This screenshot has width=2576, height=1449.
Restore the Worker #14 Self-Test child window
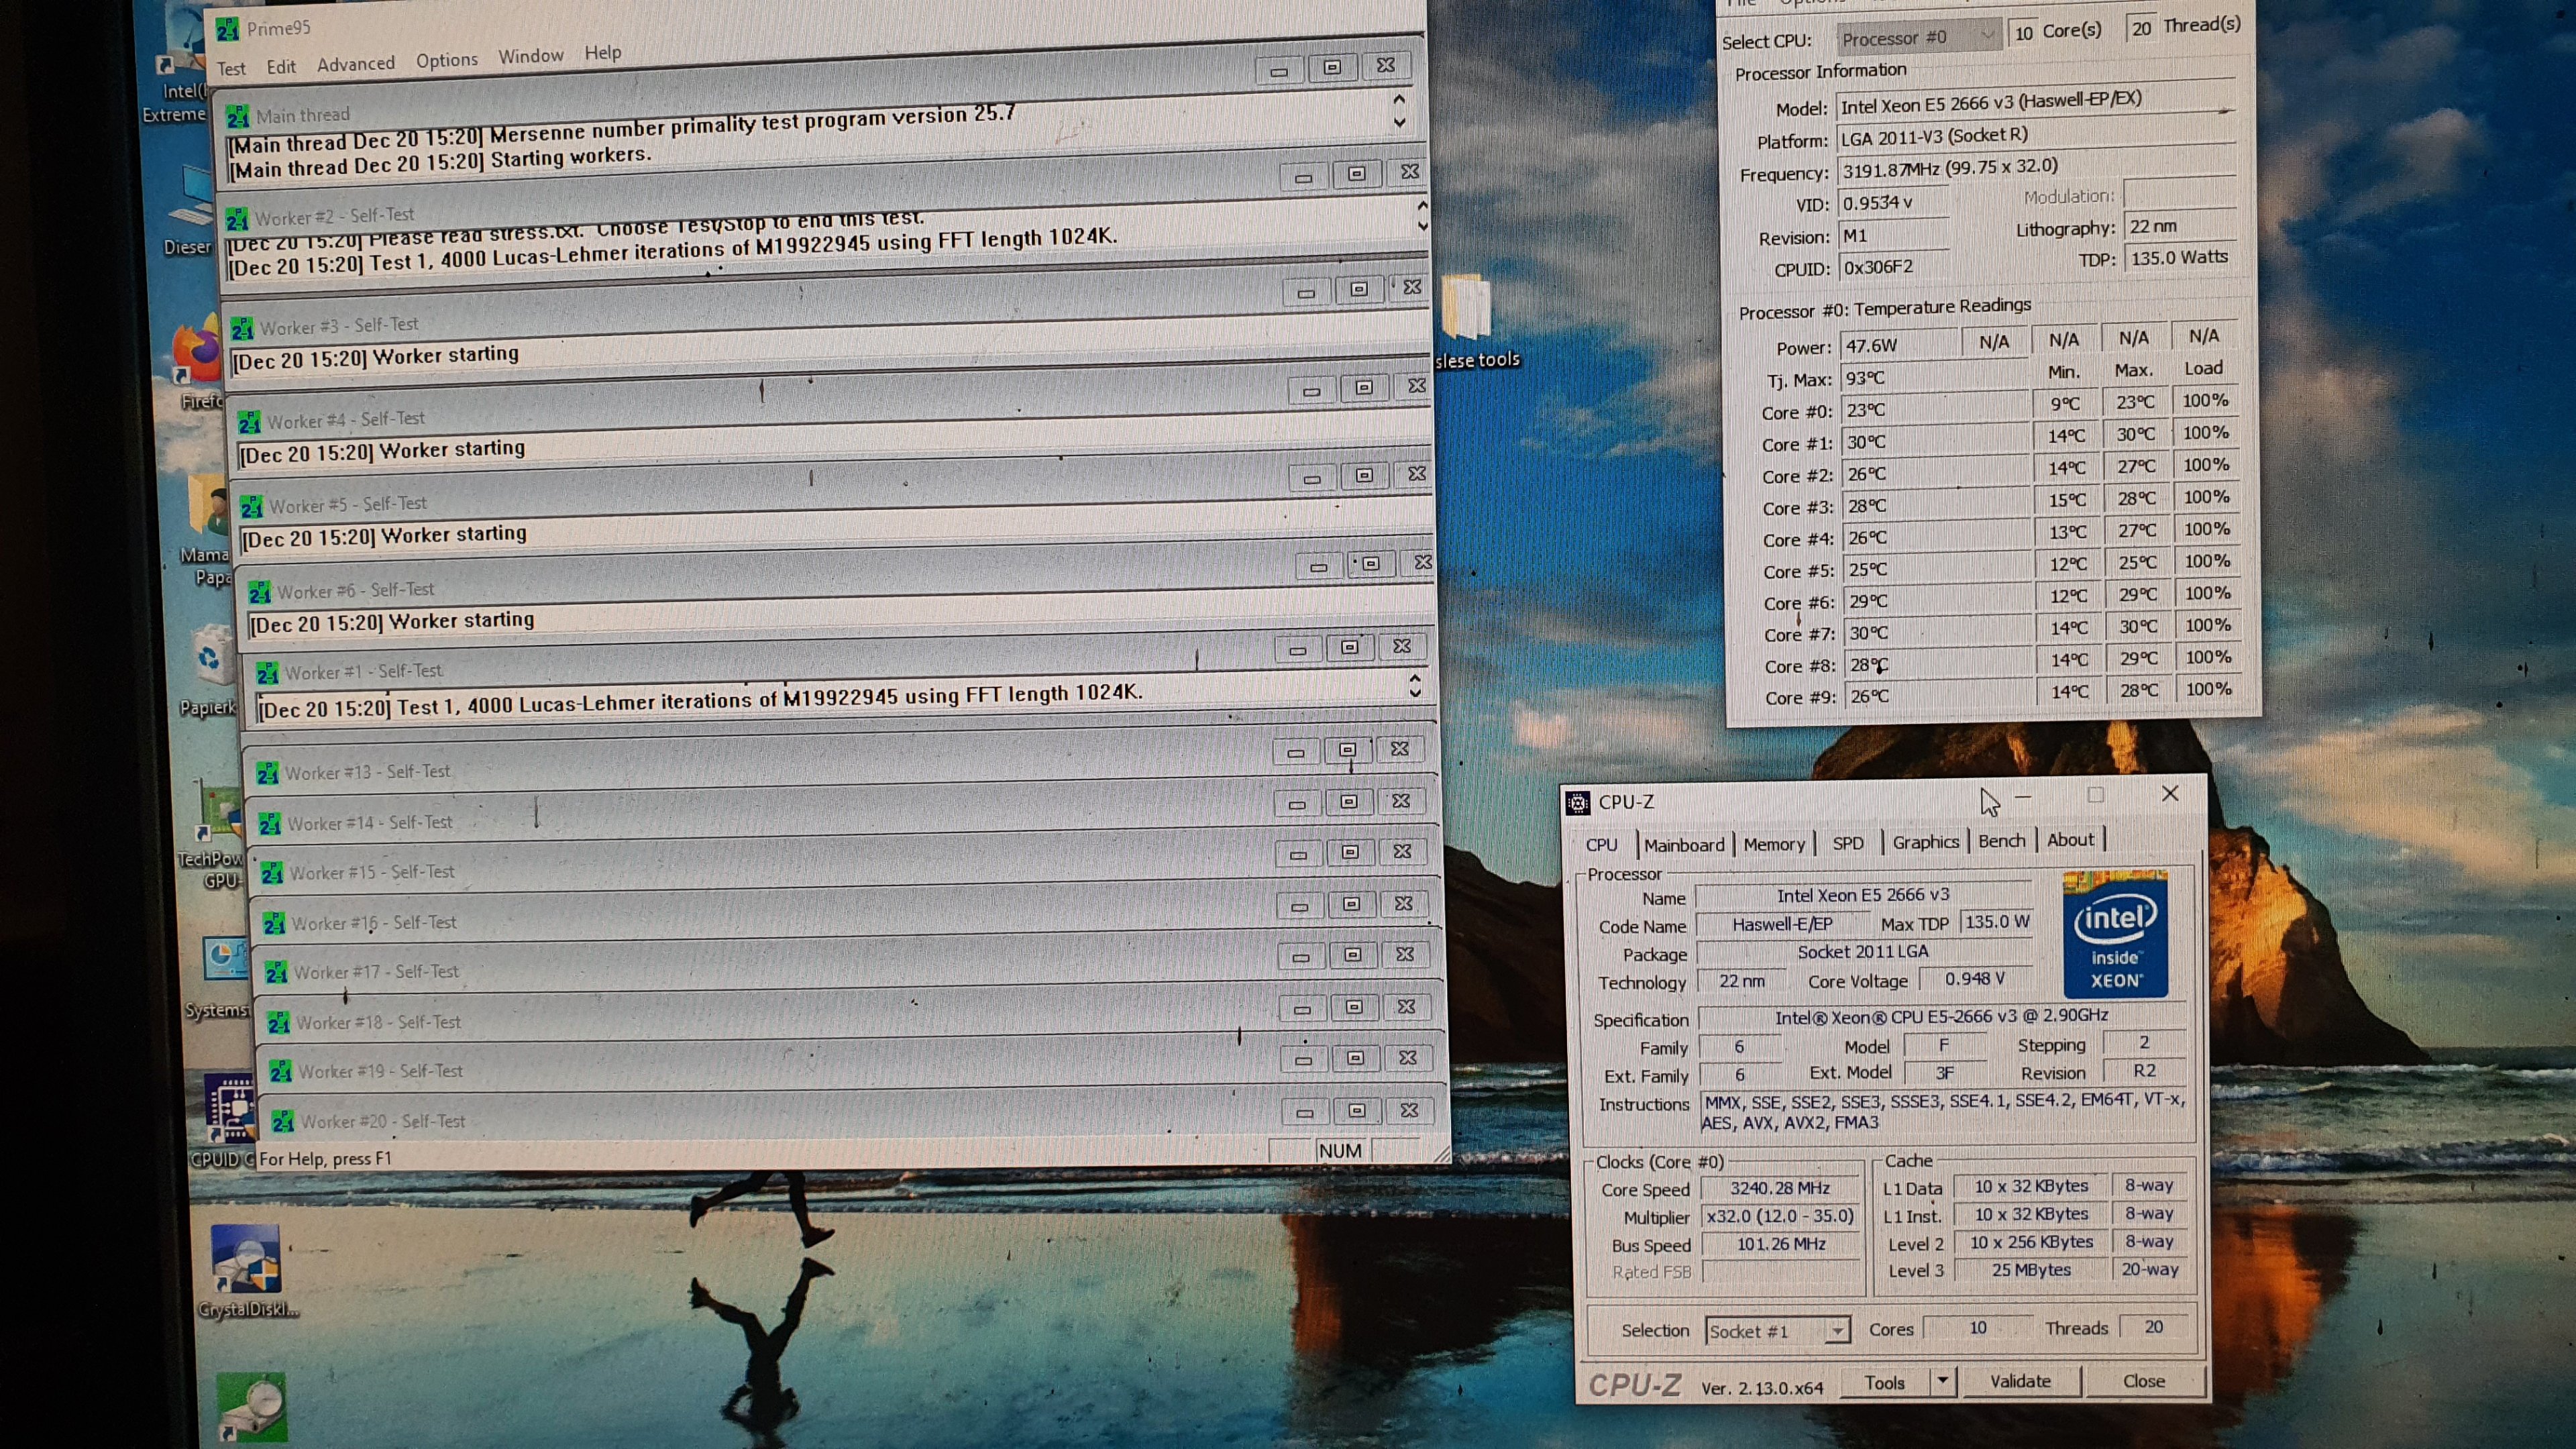(x=1349, y=802)
